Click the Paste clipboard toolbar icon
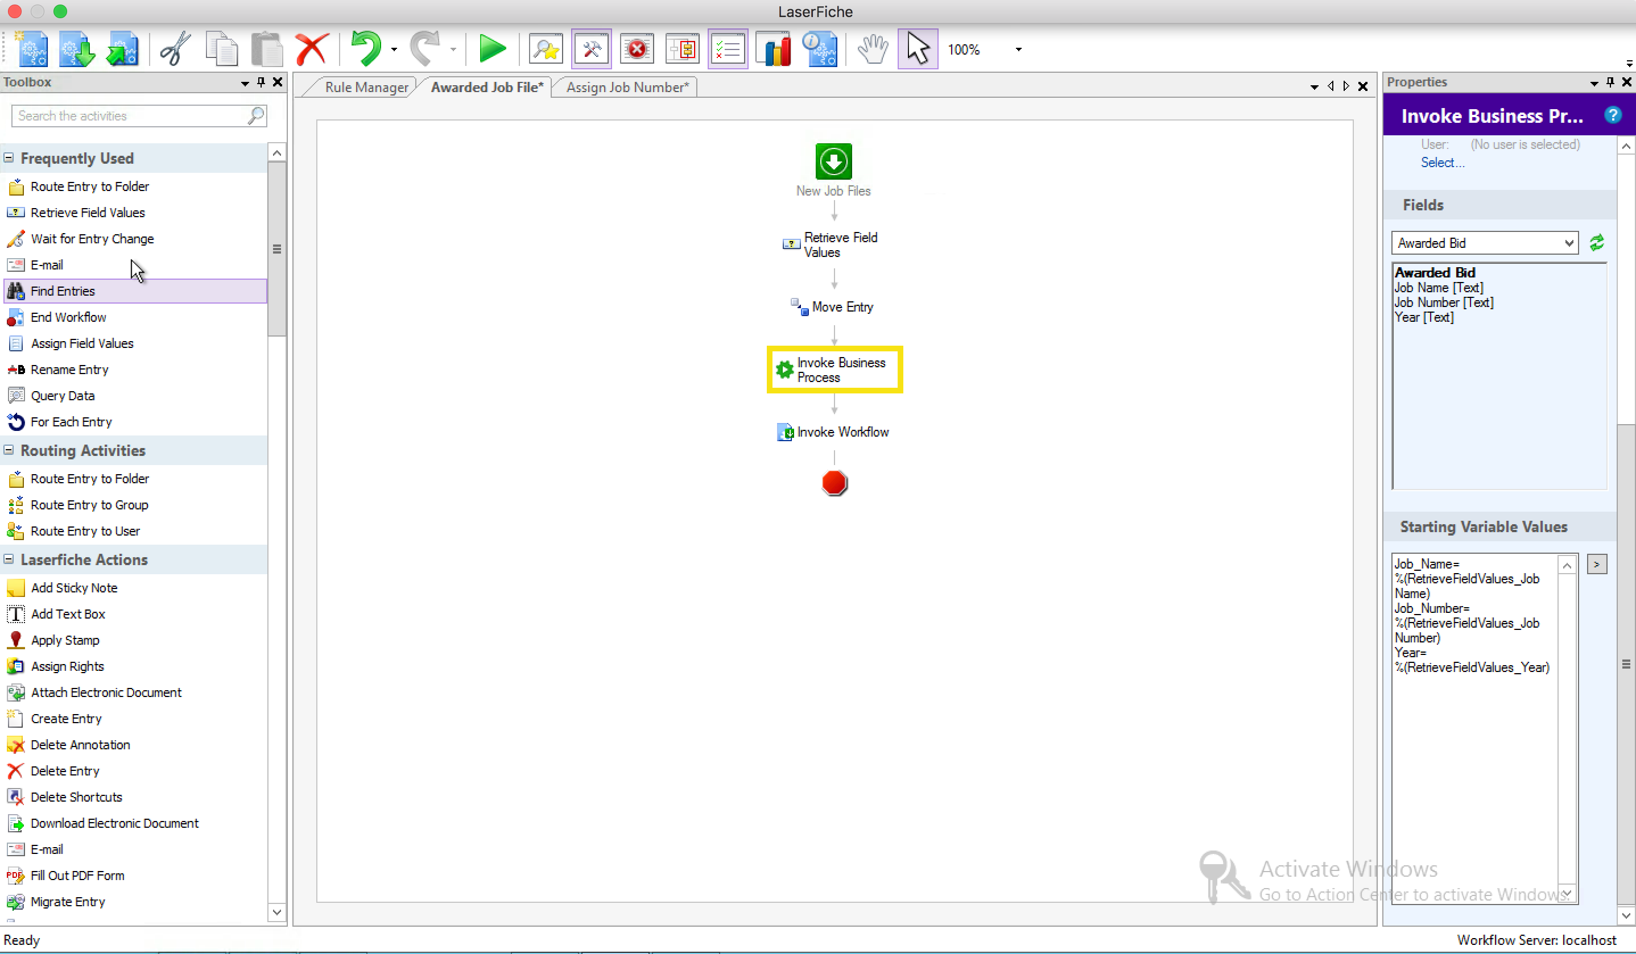This screenshot has height=954, width=1636. [x=267, y=49]
